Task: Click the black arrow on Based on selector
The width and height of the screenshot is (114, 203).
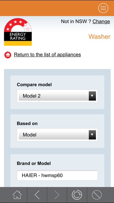Action: pyautogui.click(x=92, y=135)
